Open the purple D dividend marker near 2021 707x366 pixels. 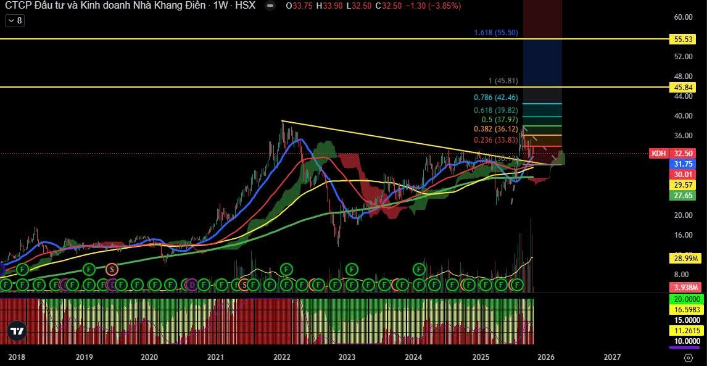coord(192,285)
